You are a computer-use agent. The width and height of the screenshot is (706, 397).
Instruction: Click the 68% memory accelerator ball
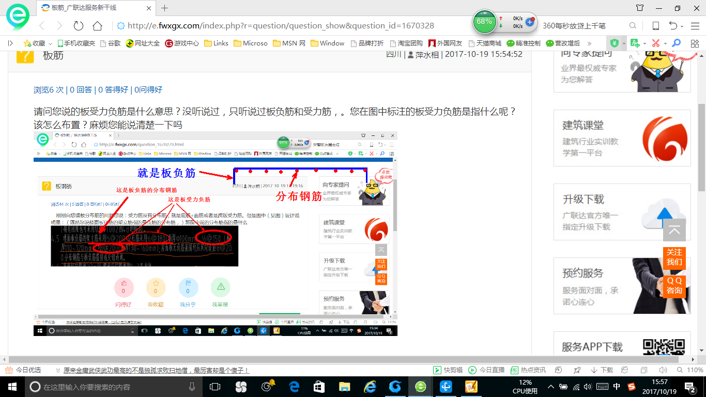[x=484, y=22]
